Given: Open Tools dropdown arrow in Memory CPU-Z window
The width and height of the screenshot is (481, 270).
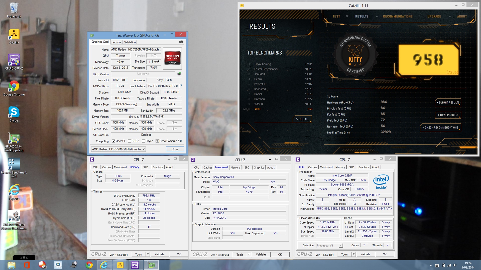Looking at the screenshot, I should click(148, 254).
